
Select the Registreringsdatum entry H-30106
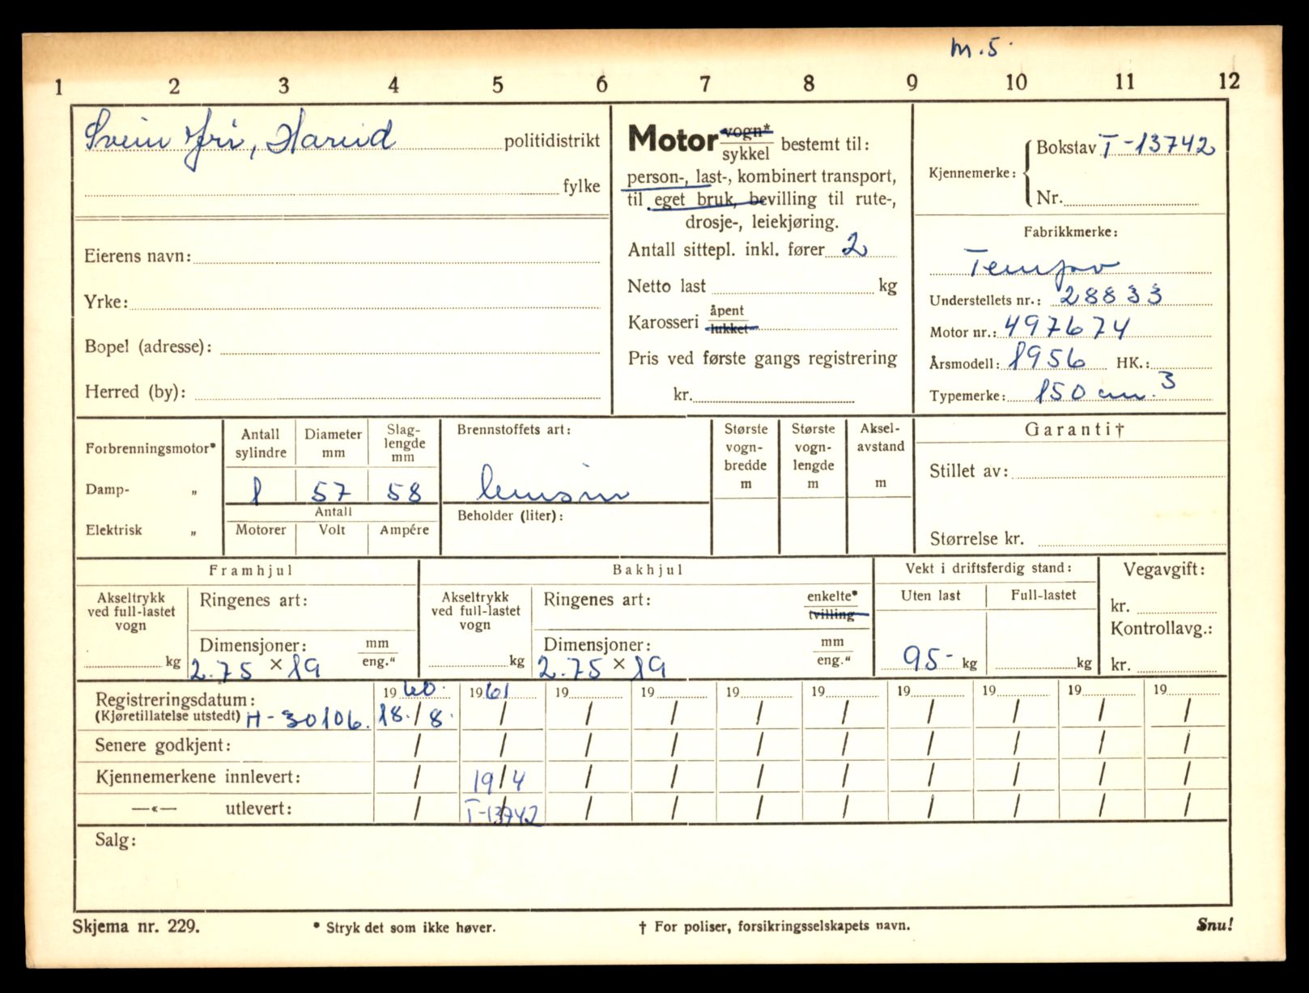point(308,719)
